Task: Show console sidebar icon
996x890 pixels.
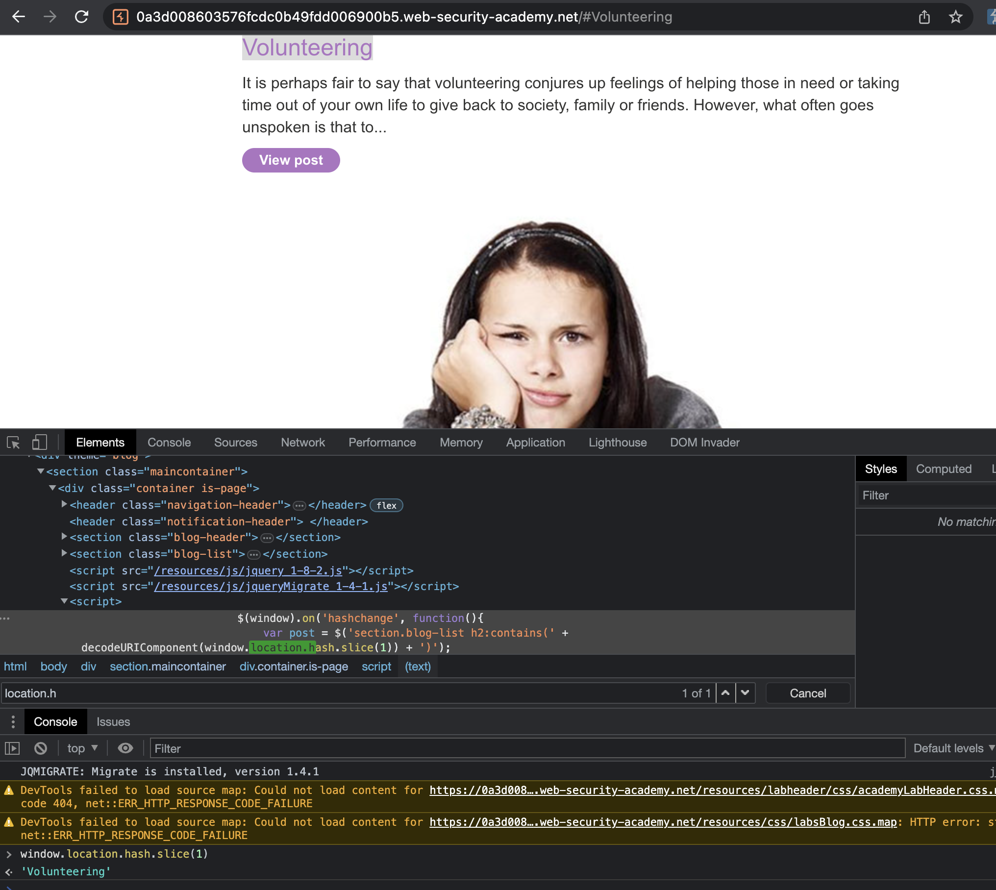Action: (x=12, y=748)
